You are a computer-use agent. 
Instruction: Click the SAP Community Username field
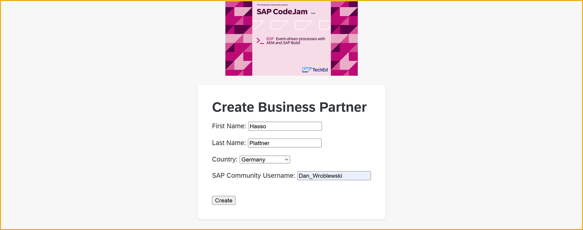pos(334,176)
